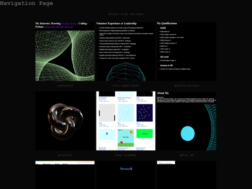Click the green wireframe mesh interests preview
This screenshot has height=189, width=252.
[x=65, y=56]
